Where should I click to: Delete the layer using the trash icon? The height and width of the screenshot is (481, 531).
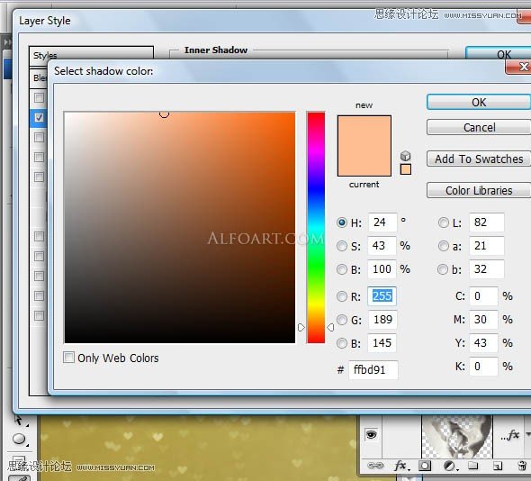pos(522,466)
